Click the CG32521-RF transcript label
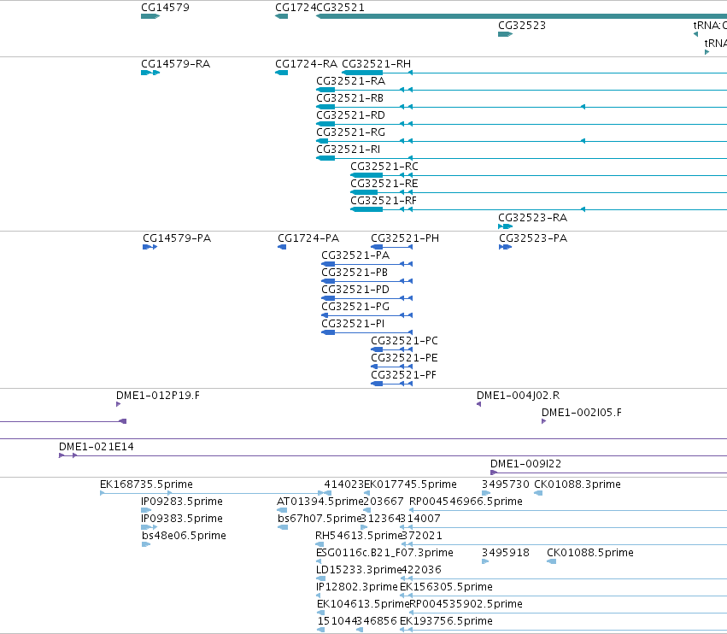727x634 pixels. [x=384, y=201]
